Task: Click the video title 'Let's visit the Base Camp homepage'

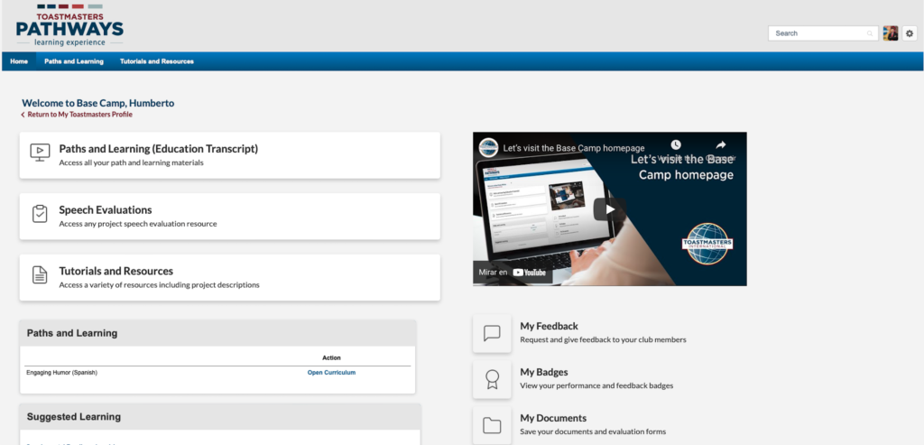Action: (x=573, y=148)
